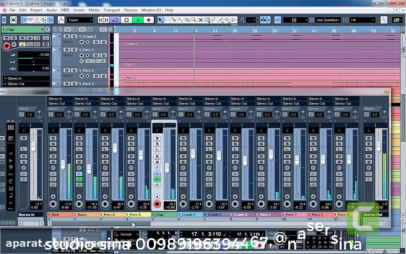Select the 1_Bass channel name label
The height and width of the screenshot is (254, 406).
point(86,215)
